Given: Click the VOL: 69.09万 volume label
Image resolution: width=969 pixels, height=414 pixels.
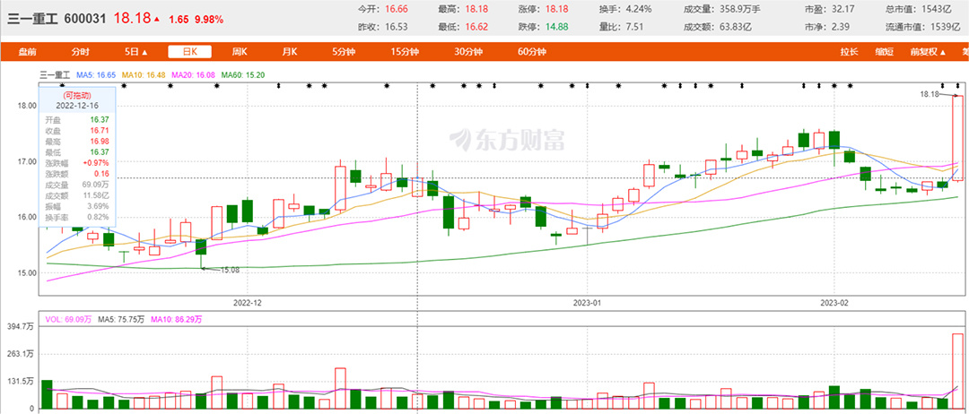Looking at the screenshot, I should coord(69,320).
